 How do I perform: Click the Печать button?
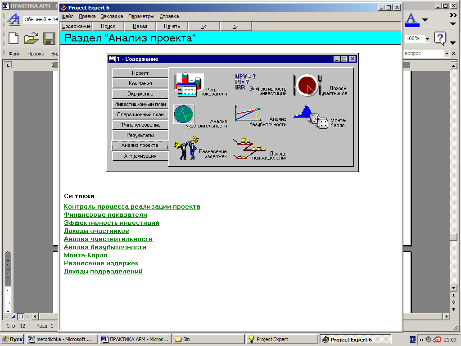click(x=172, y=26)
